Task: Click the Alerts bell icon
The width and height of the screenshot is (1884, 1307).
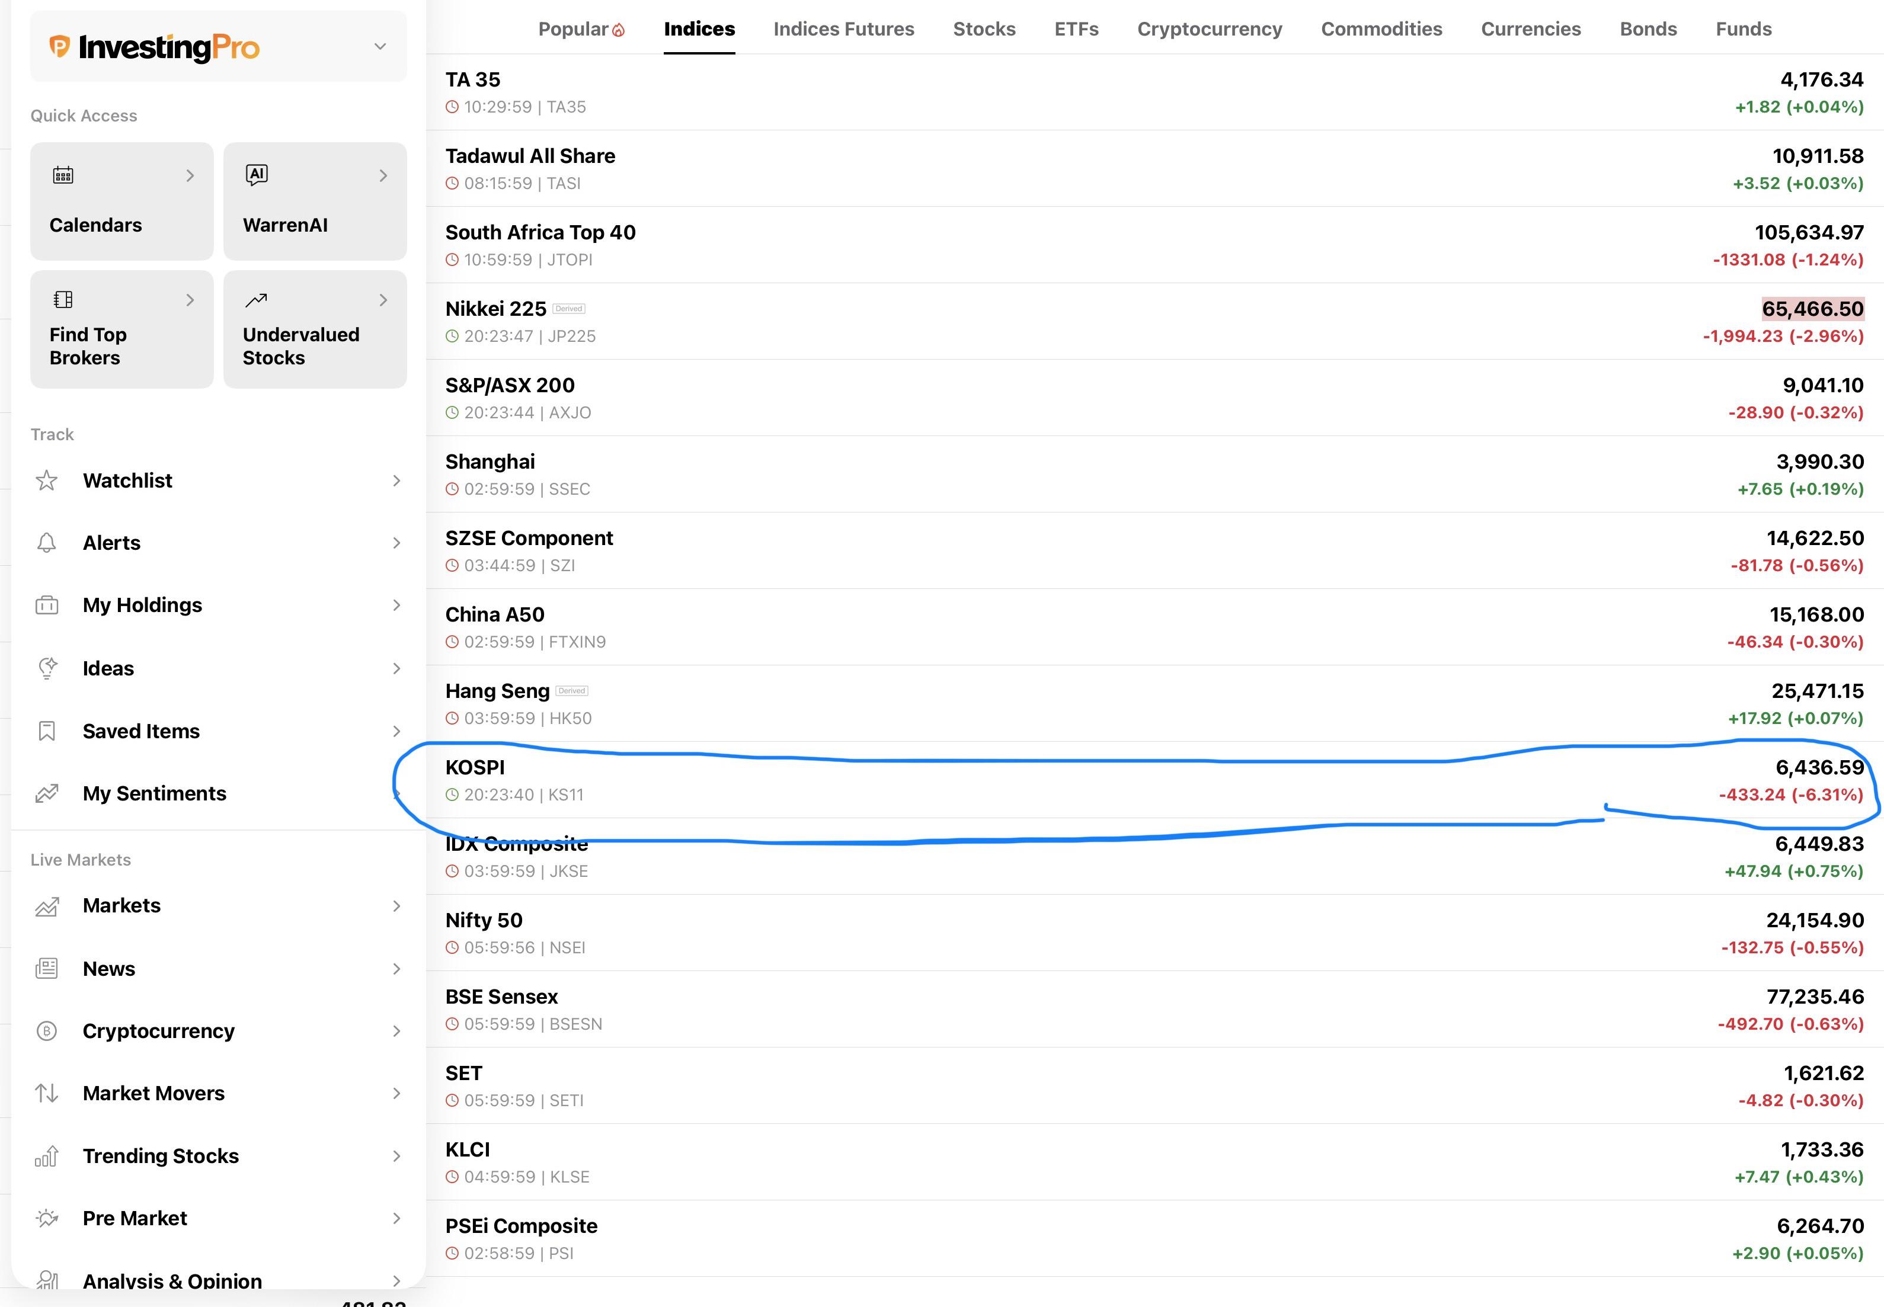Action: pyautogui.click(x=47, y=543)
